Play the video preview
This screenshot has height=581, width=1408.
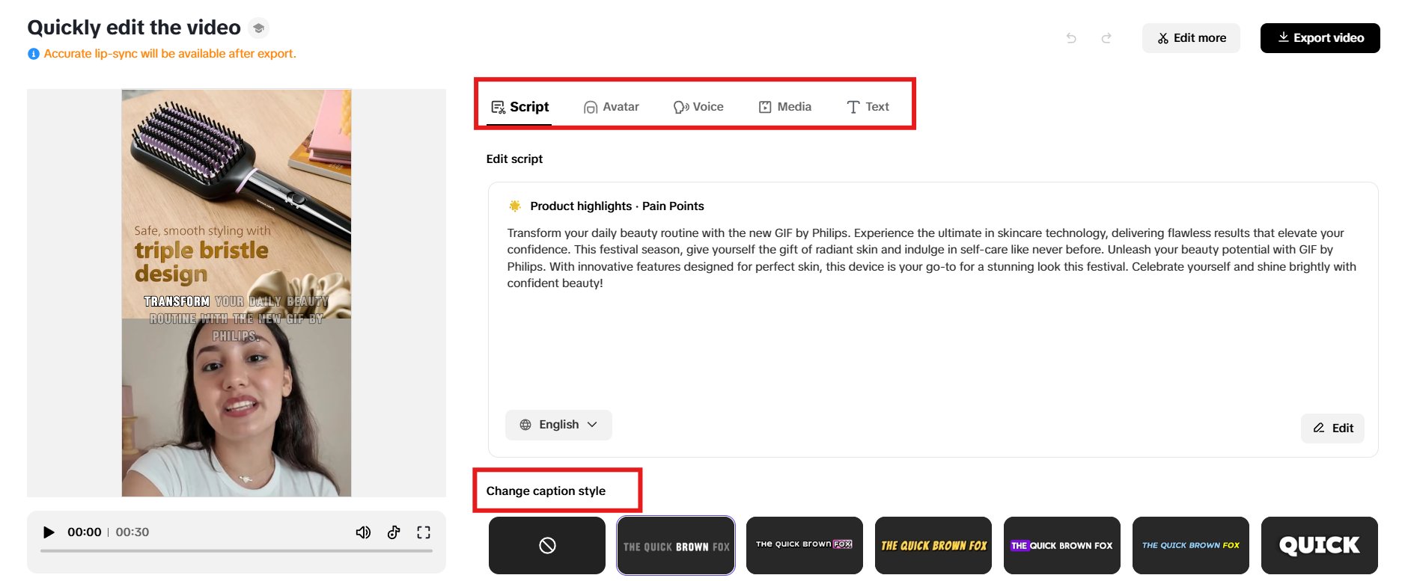49,532
